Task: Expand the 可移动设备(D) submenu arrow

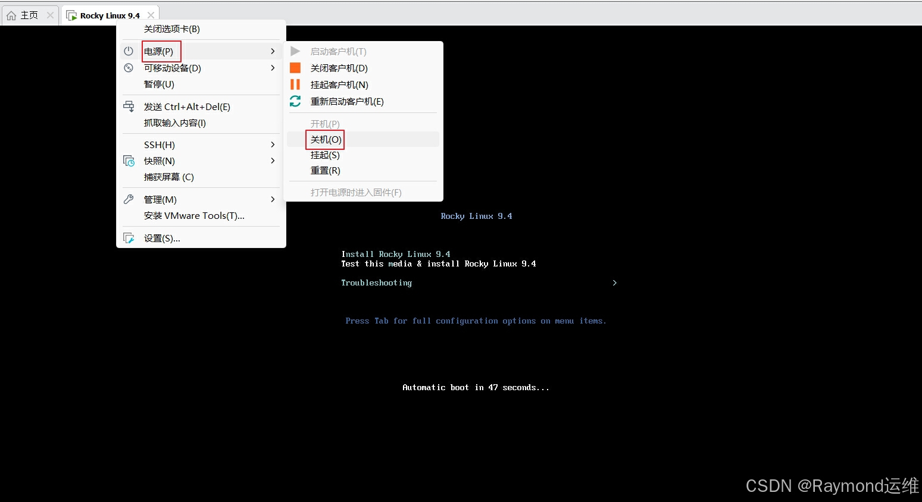Action: pyautogui.click(x=273, y=68)
